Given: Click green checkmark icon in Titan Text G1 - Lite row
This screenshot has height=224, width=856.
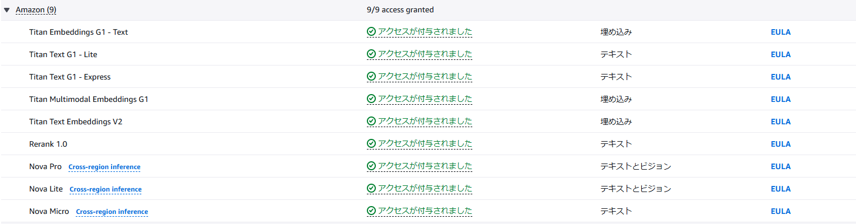Looking at the screenshot, I should 371,54.
